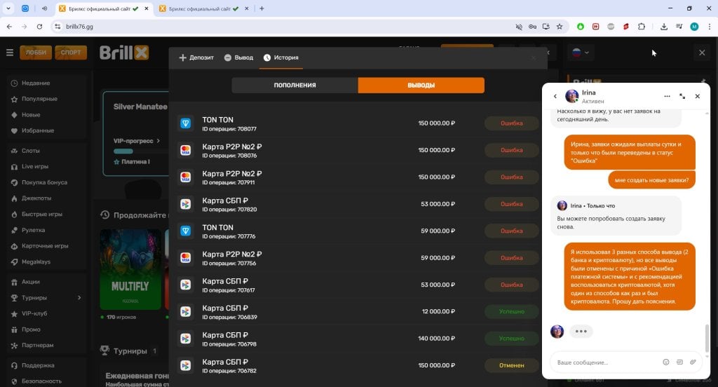Click amount 140 000.00 ₽
The image size is (718, 387).
tap(436, 339)
